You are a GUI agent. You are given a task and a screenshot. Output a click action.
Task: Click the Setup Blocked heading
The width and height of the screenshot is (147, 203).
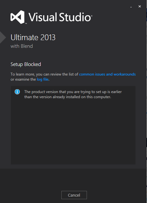(x=26, y=64)
